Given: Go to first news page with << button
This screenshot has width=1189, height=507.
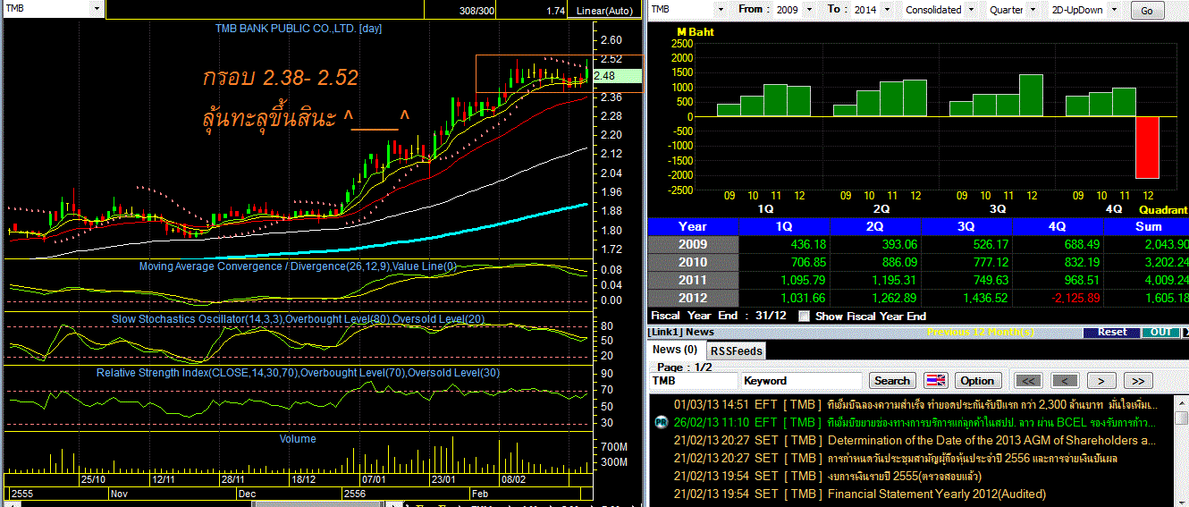Looking at the screenshot, I should [x=1029, y=380].
